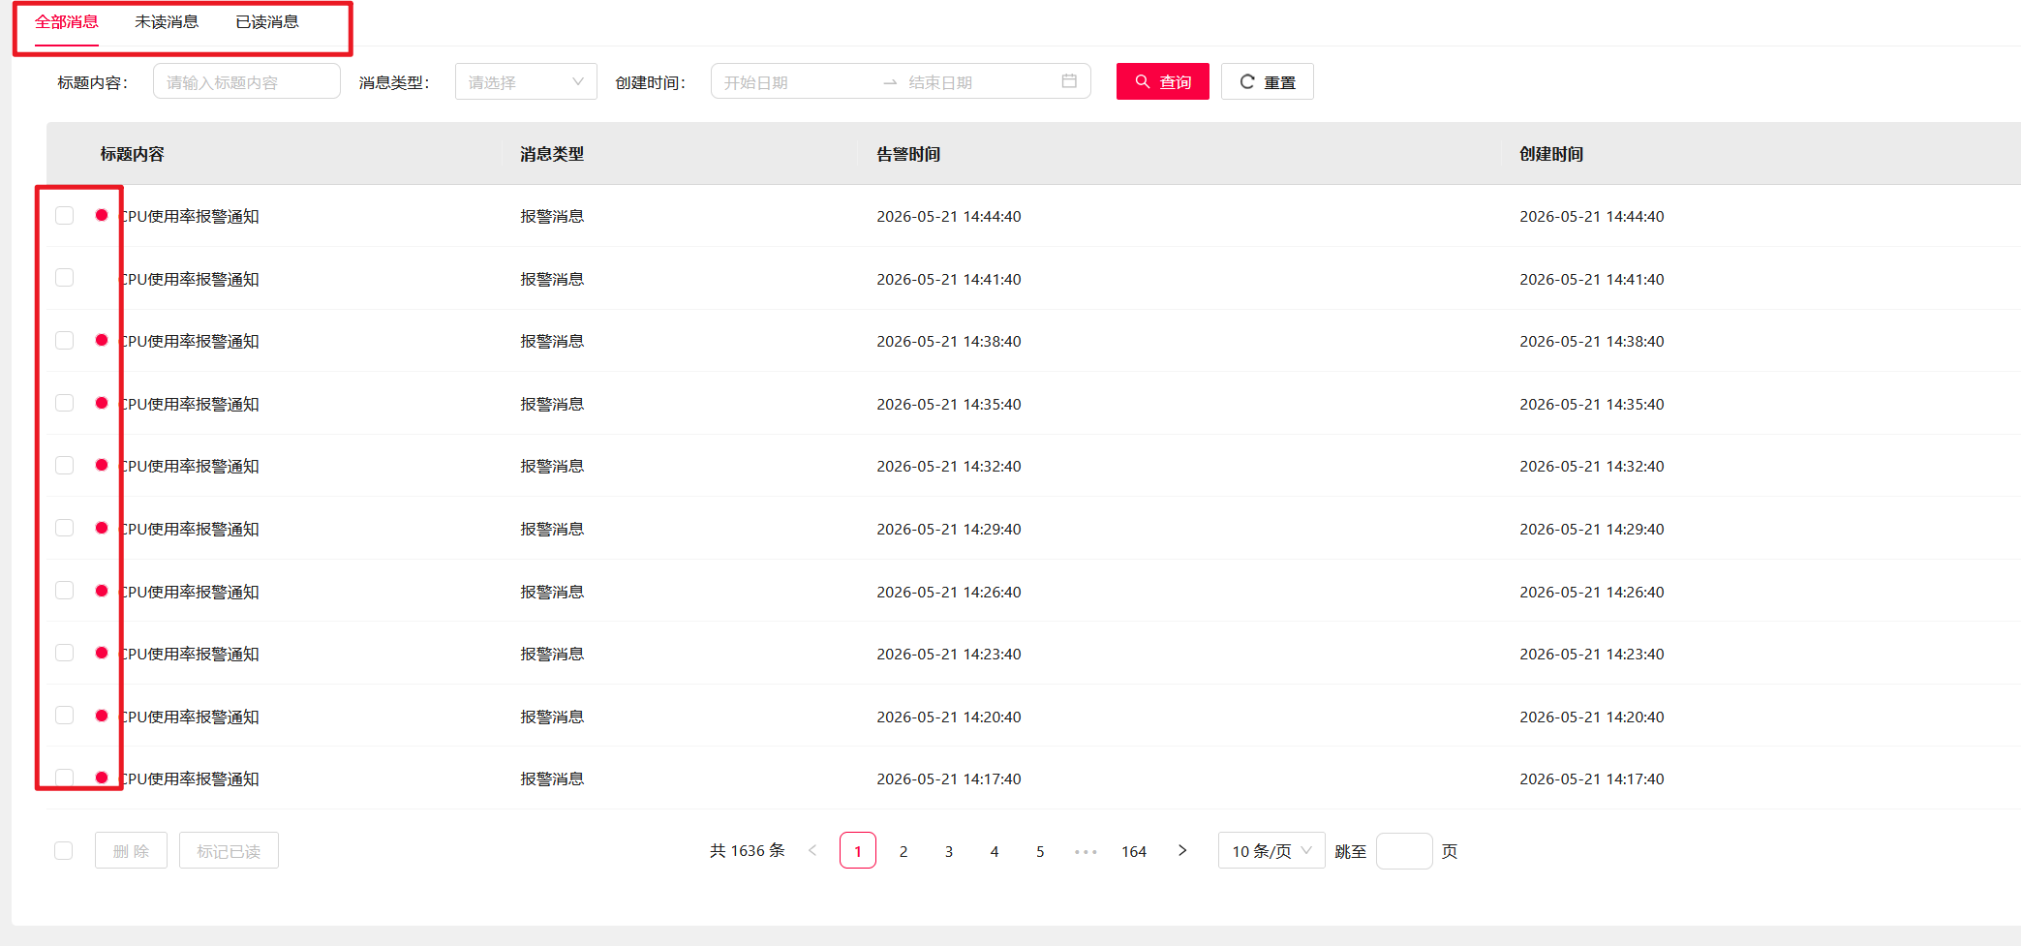2021x946 pixels.
Task: Check the row with alarm time 14:38:40
Action: click(65, 340)
